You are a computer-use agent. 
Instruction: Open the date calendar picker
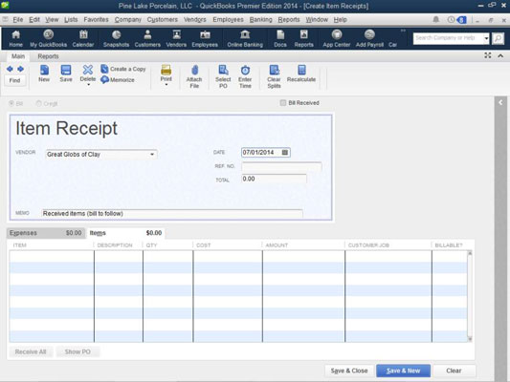[x=285, y=153]
